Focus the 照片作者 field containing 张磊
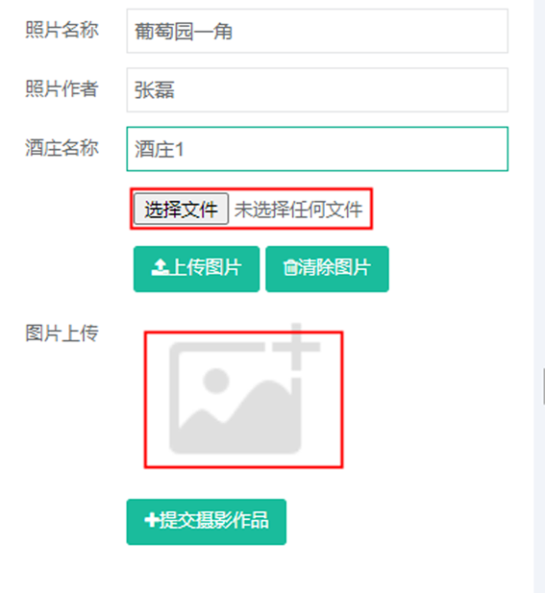This screenshot has height=593, width=545. 317,90
